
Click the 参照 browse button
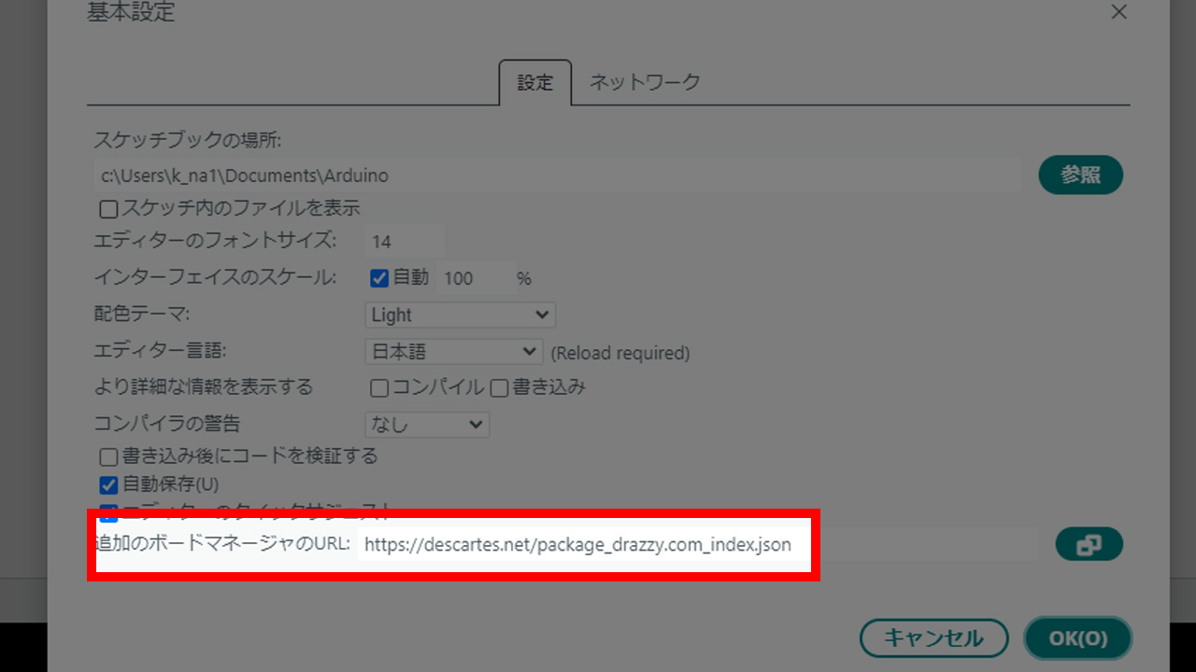pos(1080,175)
